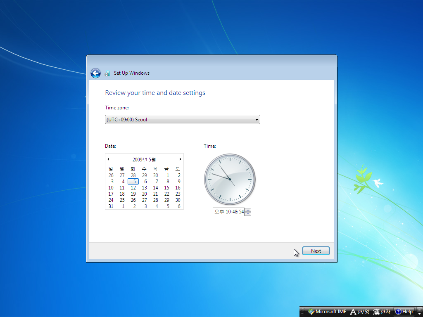The width and height of the screenshot is (423, 317).
Task: Show previous month in calendar
Action: [108, 159]
